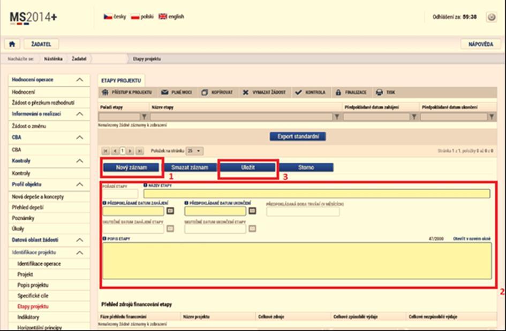Open filter icon for Pořadí etapy column

click(144, 117)
